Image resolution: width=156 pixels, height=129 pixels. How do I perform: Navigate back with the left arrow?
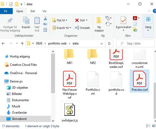[3, 43]
